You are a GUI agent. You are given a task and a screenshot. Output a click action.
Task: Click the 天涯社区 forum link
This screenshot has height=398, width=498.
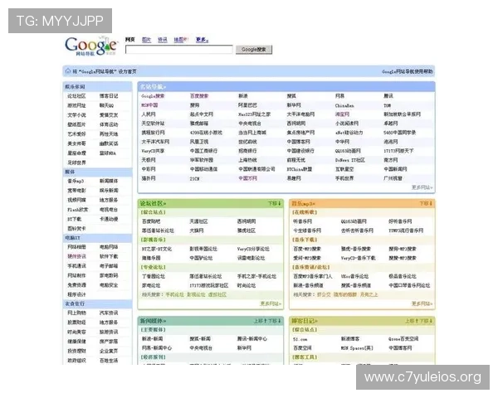198,221
